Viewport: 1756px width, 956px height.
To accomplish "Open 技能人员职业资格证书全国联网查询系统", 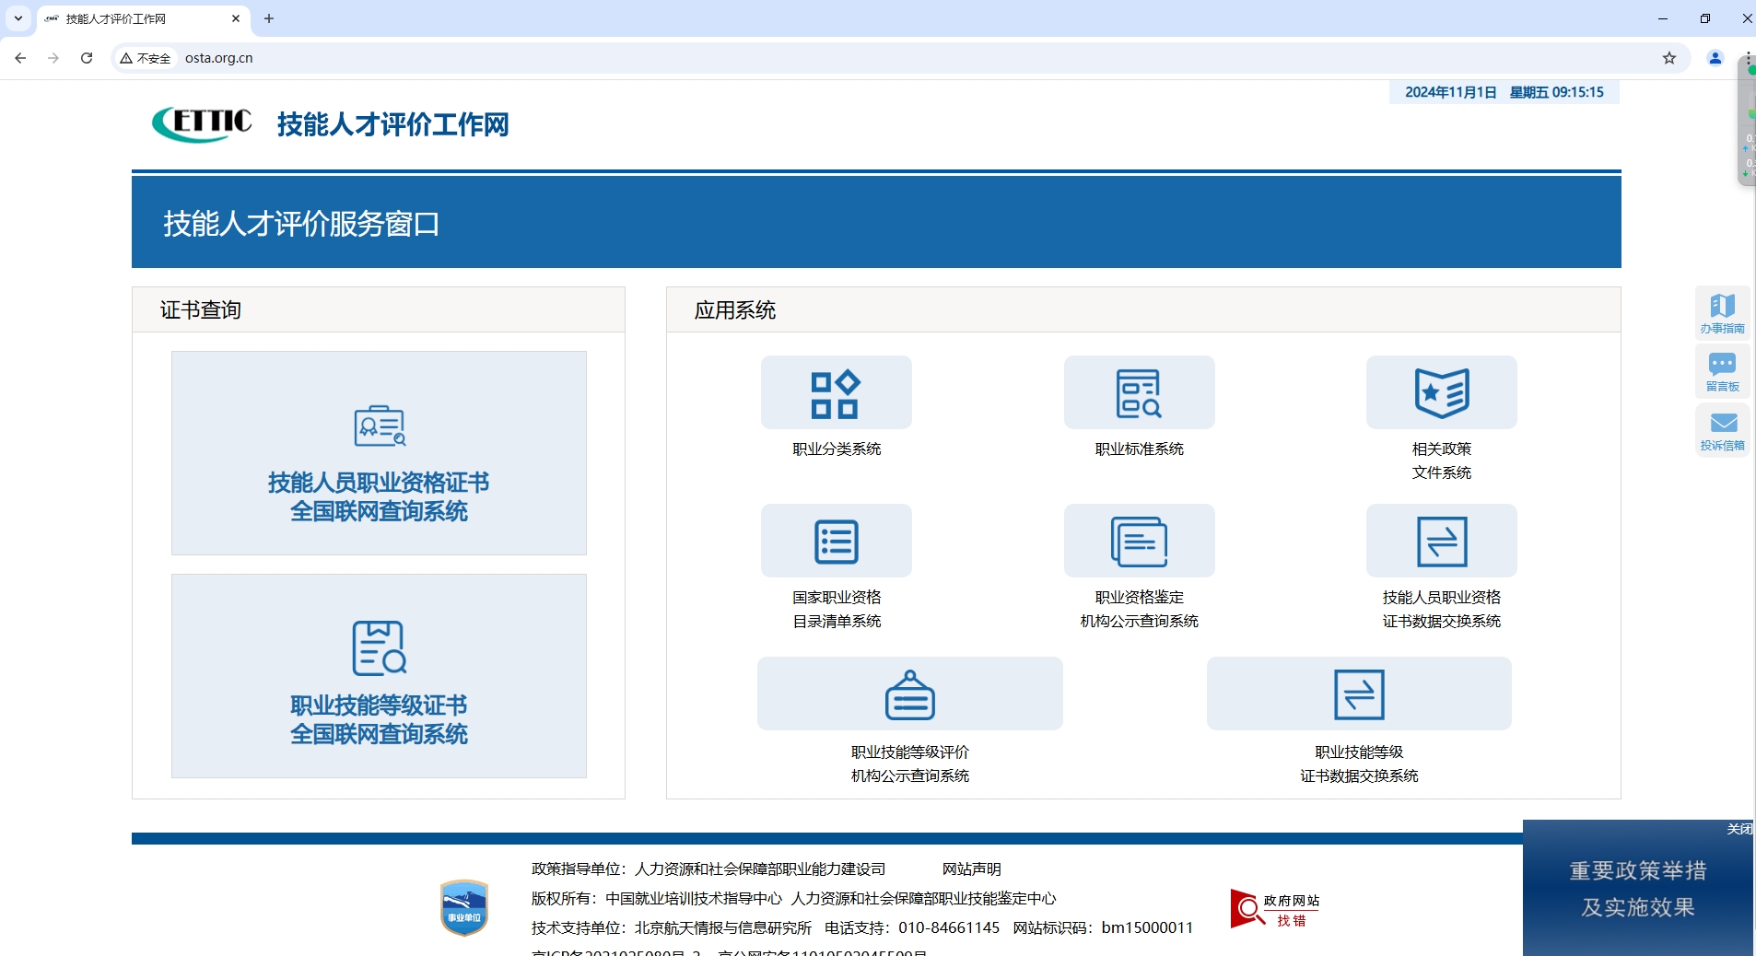I will coord(379,453).
